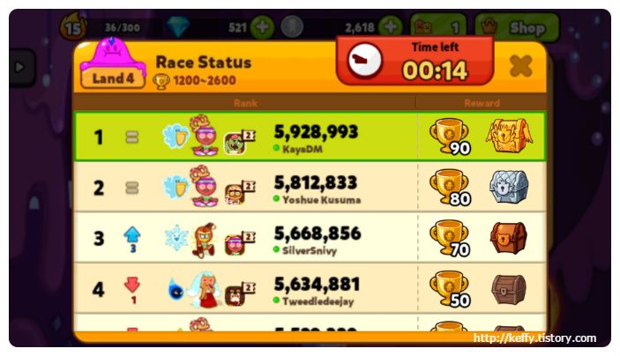Open Yoshue Kusuma's player name
620x356 pixels.
pos(322,200)
